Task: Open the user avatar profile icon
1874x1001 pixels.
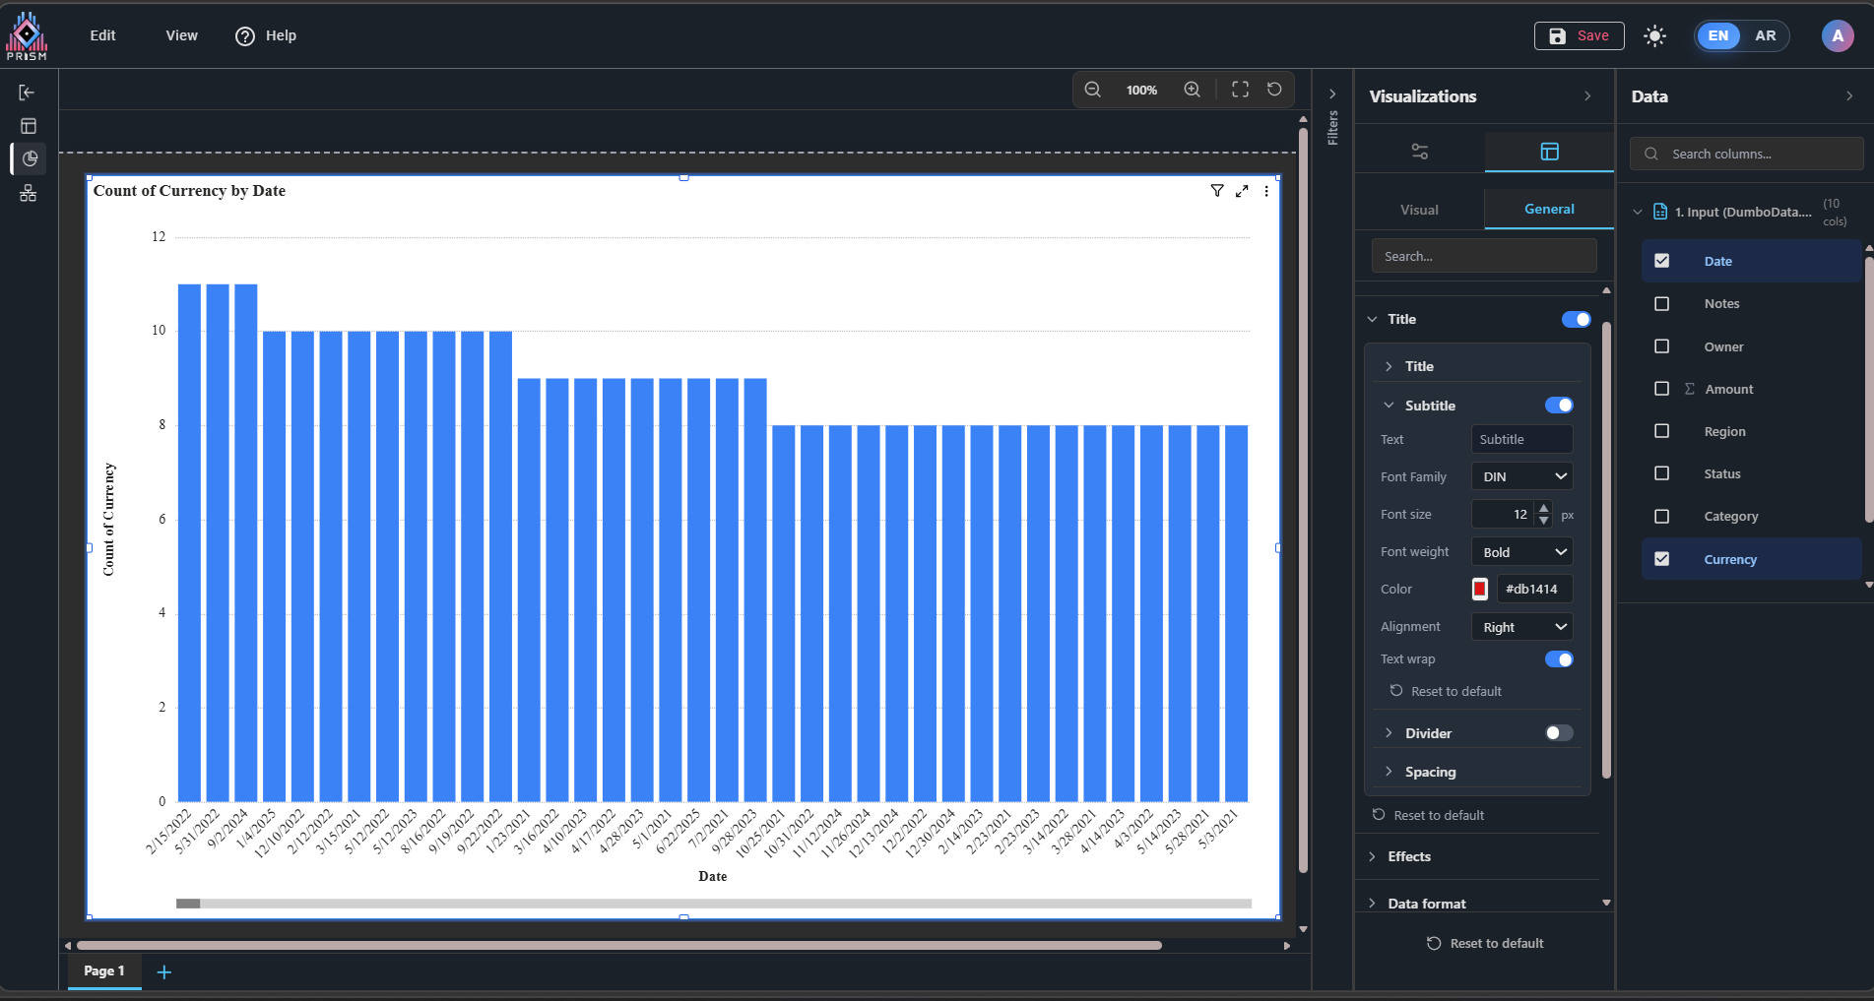Action: click(1837, 36)
